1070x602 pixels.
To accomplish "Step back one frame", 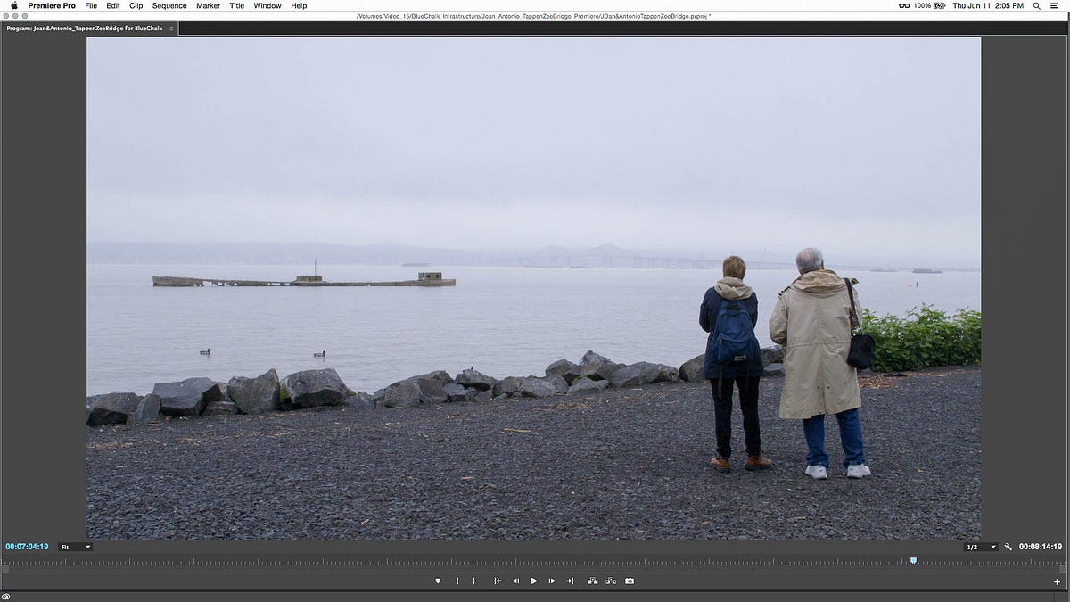I will tap(515, 581).
